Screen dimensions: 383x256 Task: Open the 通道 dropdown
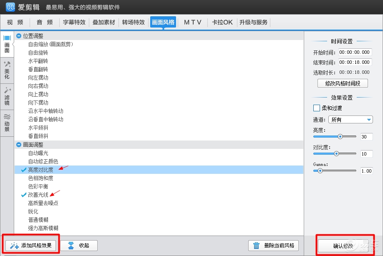tap(350, 120)
